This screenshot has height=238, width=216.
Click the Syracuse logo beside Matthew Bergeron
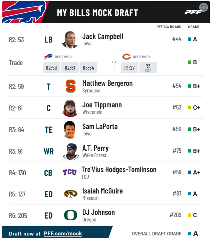point(71,86)
